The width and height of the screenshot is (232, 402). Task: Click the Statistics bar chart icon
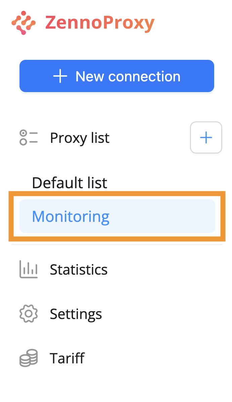pos(29,270)
